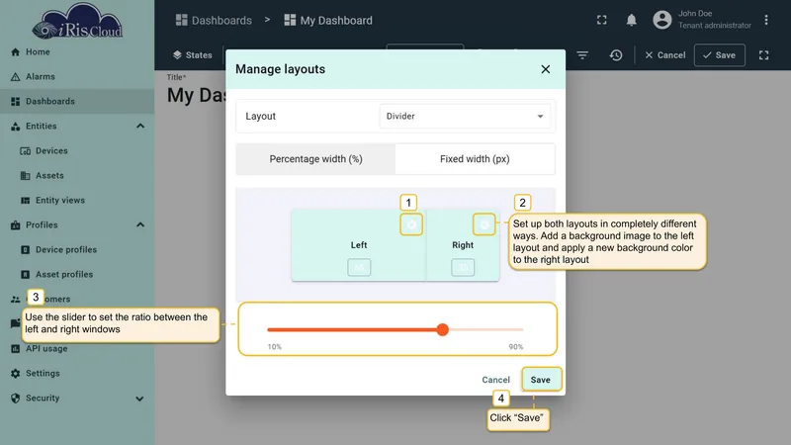This screenshot has height=445, width=791.
Task: Cancel dashboard editing in toolbar
Action: click(x=664, y=55)
